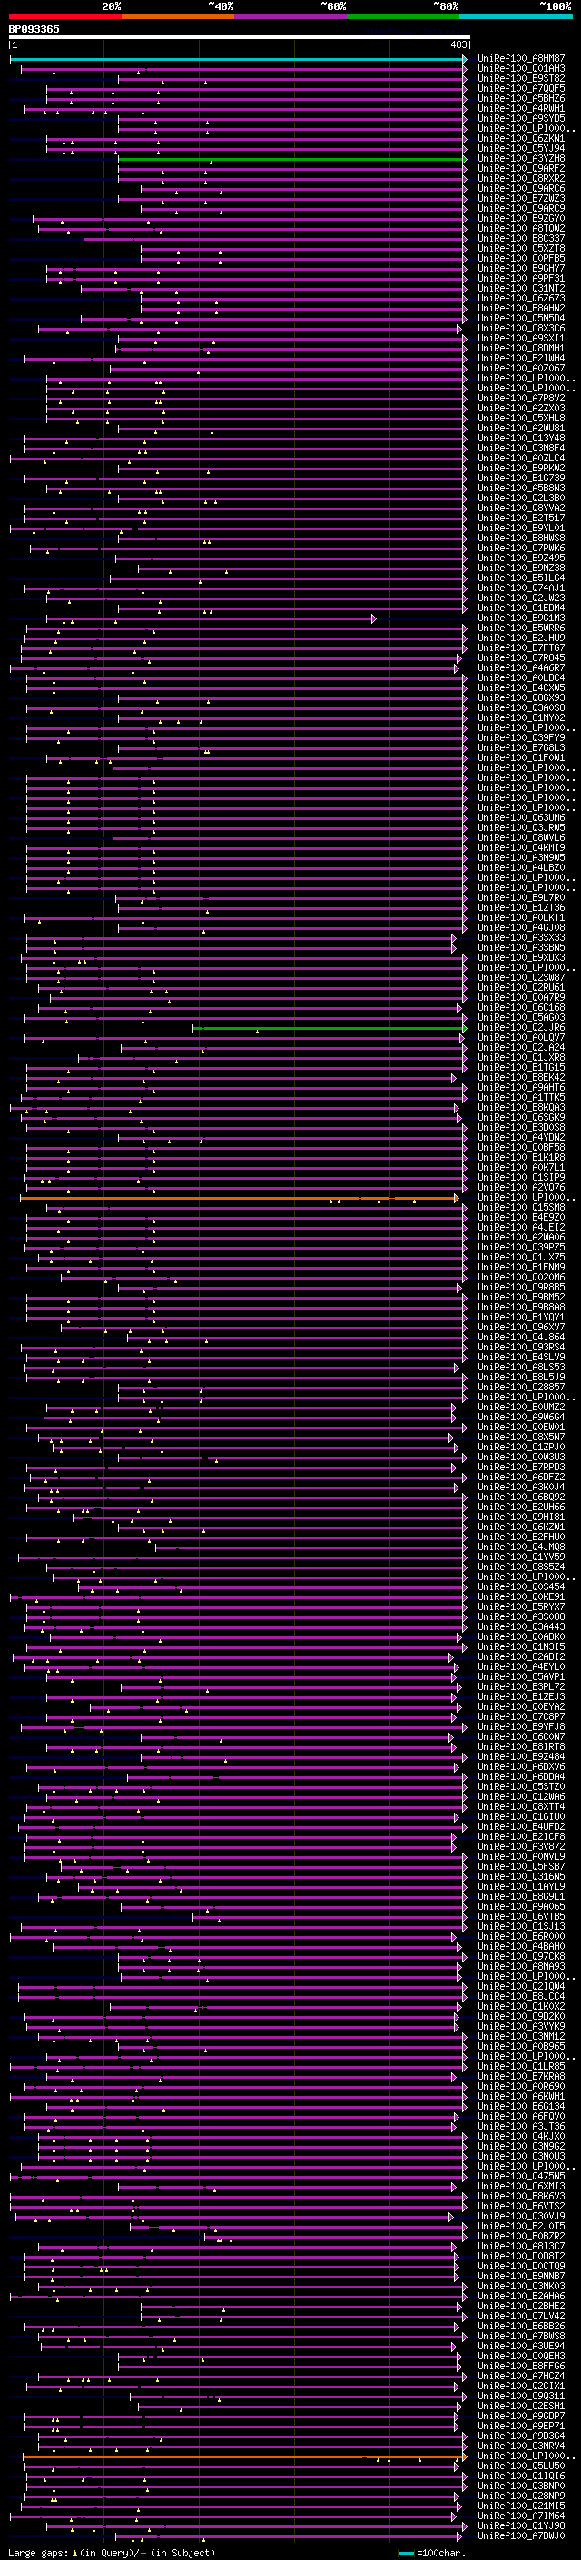The height and width of the screenshot is (2560, 581).
Task: Click the green alignment bar of UniRef100_A3YZH8
Action: (292, 159)
